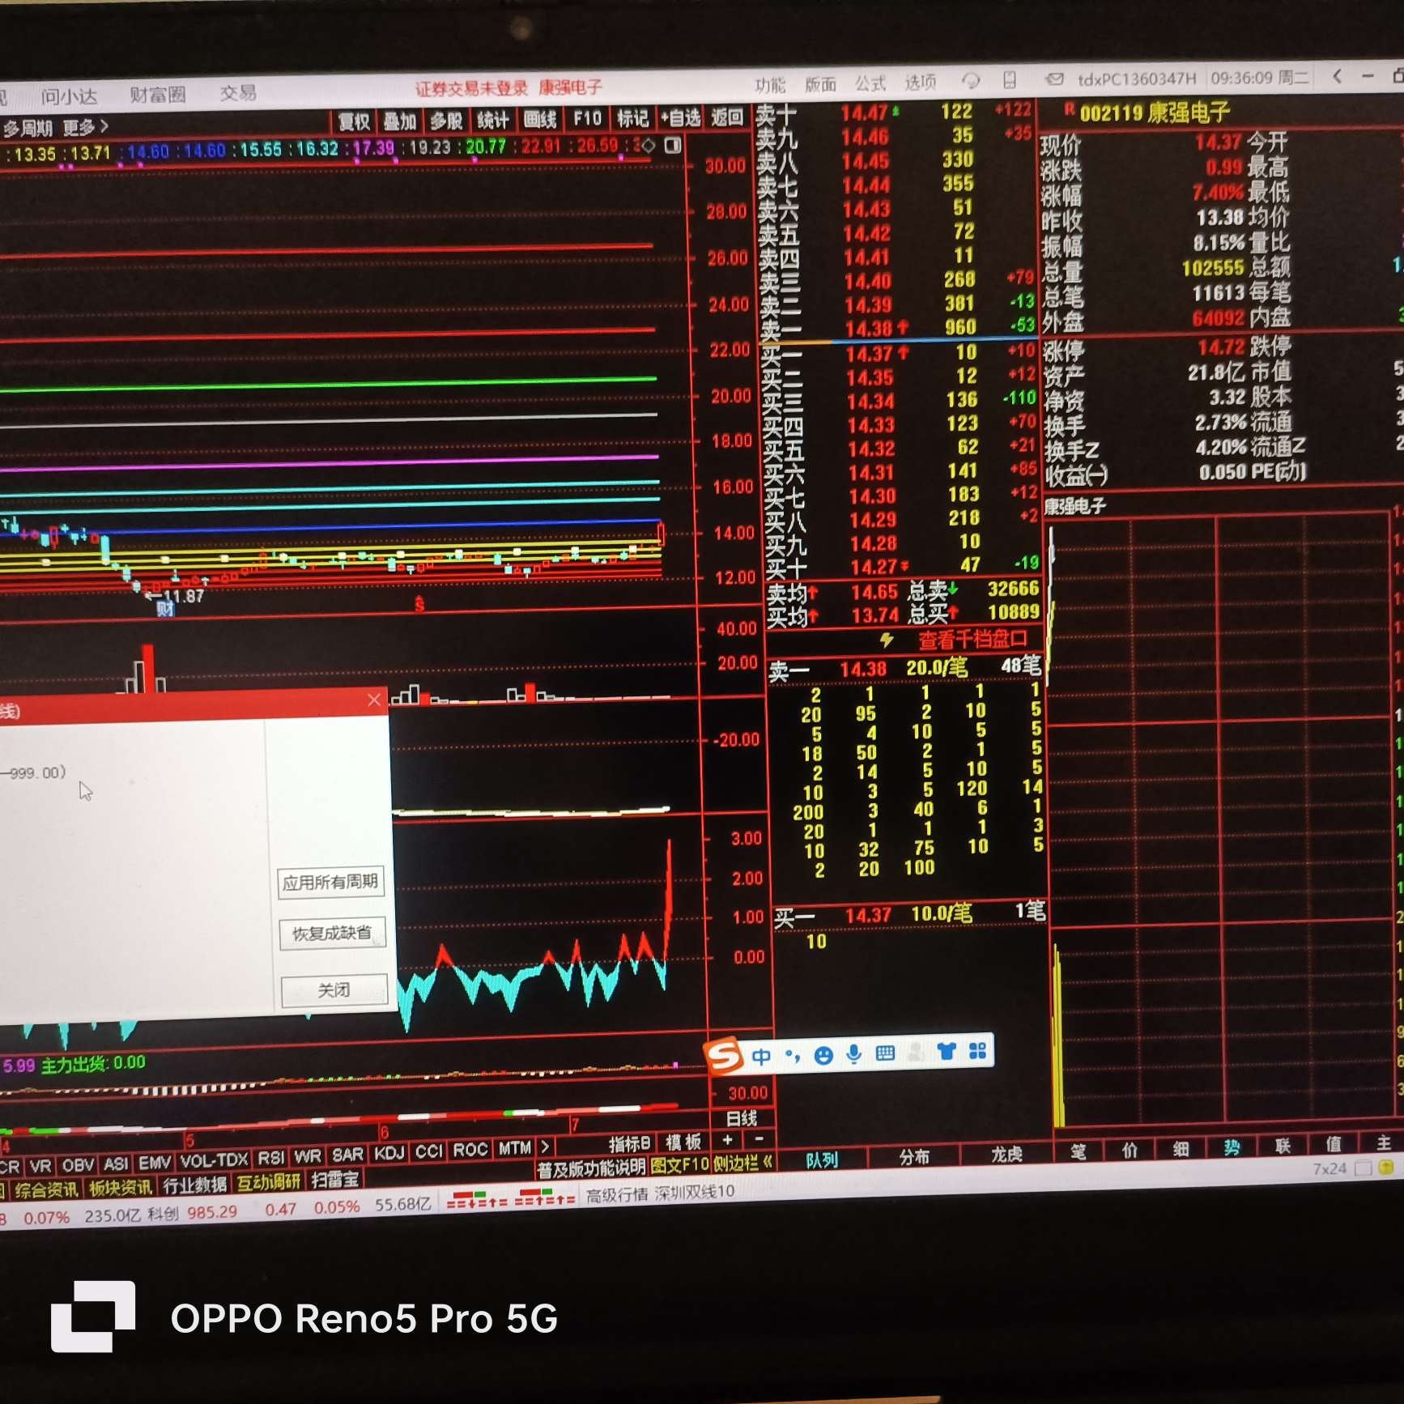The image size is (1404, 1404).
Task: Click the yellow round status icon near 7x24
Action: coord(1385,1168)
